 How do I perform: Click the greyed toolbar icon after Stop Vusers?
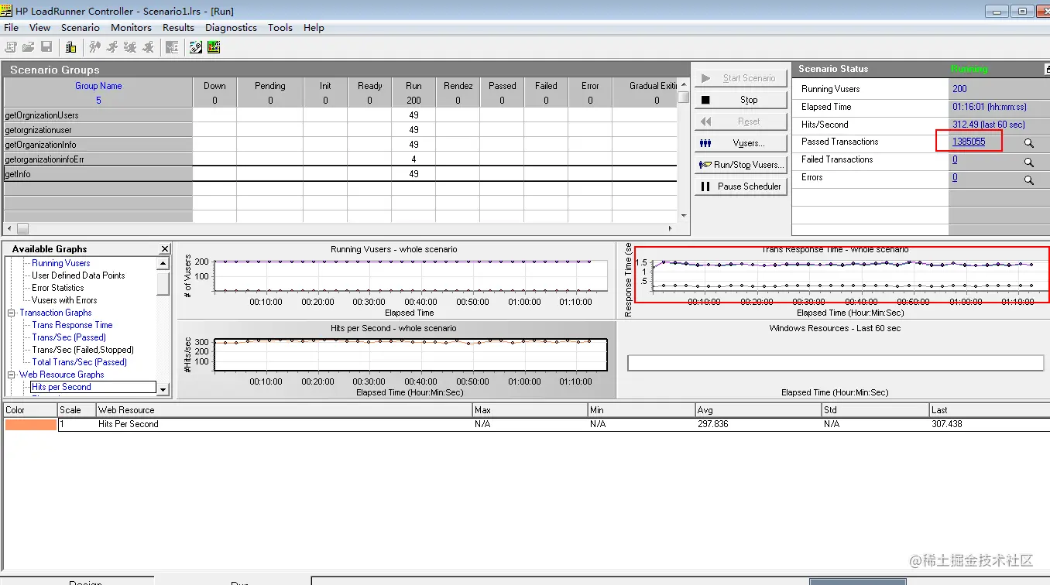172,47
